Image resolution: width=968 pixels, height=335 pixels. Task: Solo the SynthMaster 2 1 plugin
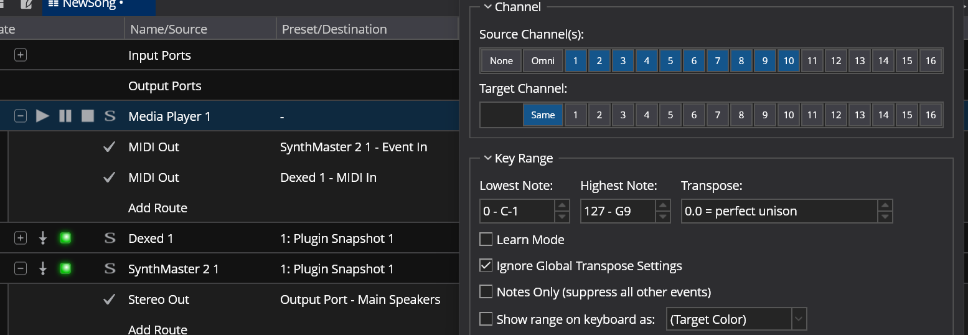tap(110, 269)
